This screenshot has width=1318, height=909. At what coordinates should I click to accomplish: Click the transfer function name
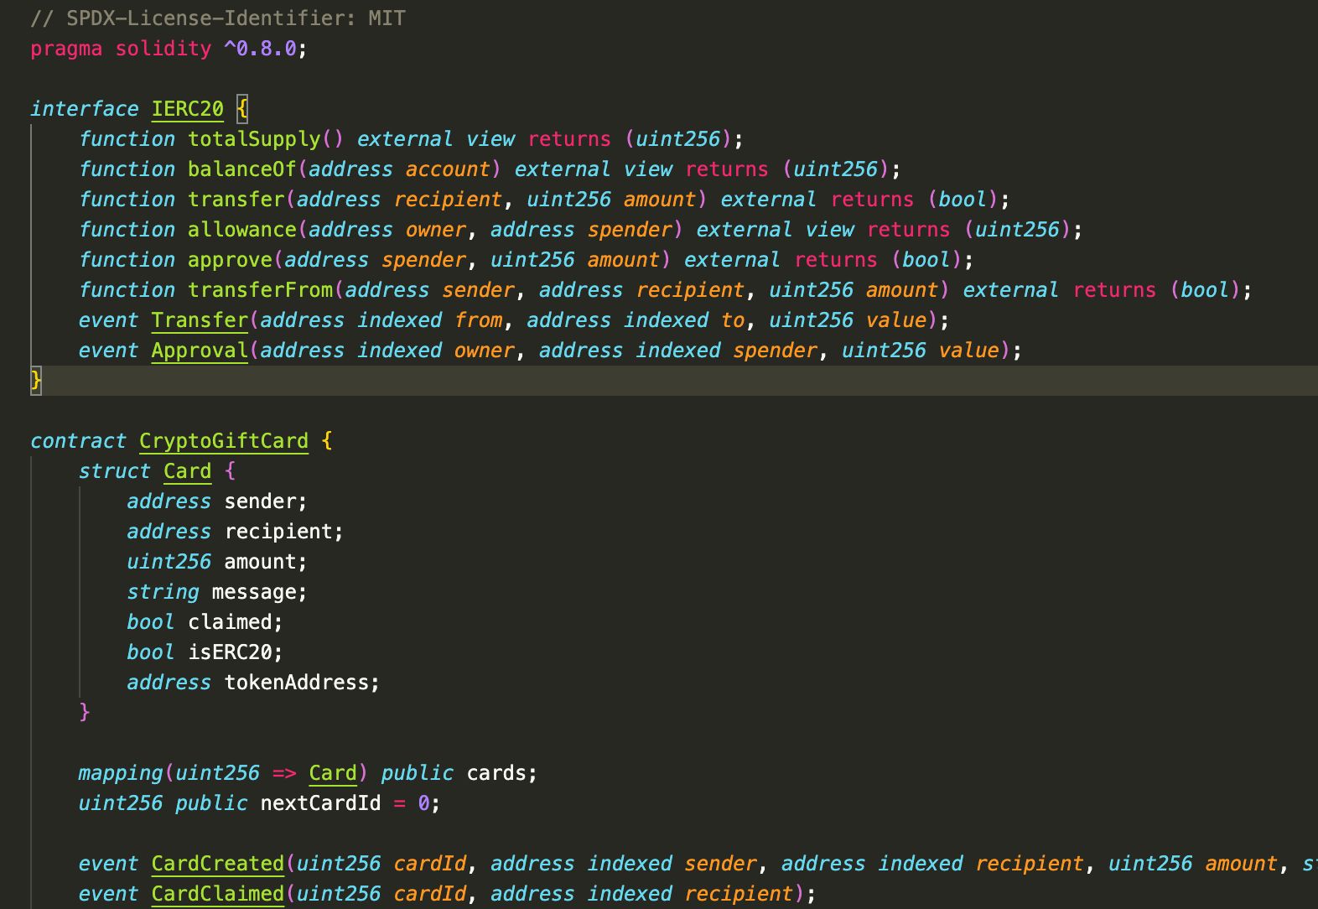coord(236,200)
